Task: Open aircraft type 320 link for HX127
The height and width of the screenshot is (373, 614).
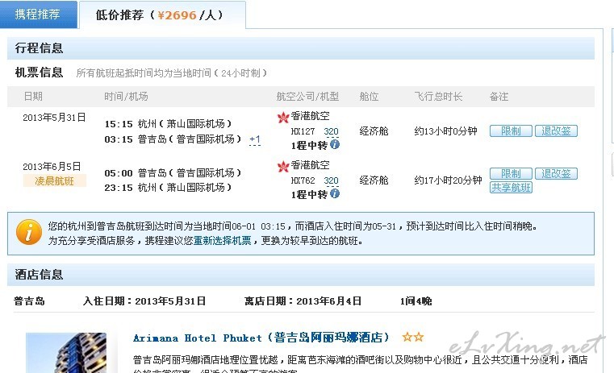Action: pyautogui.click(x=331, y=131)
